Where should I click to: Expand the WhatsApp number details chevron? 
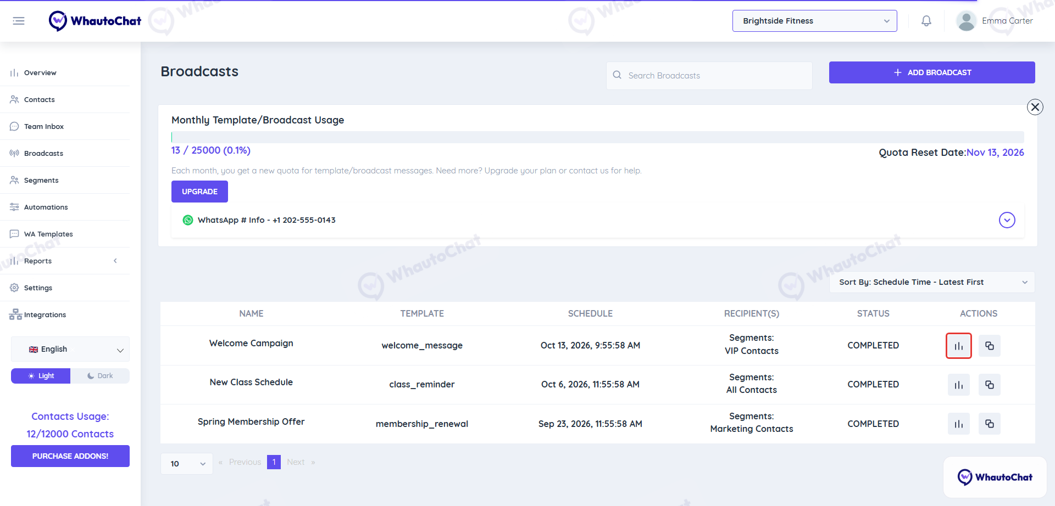point(1007,220)
